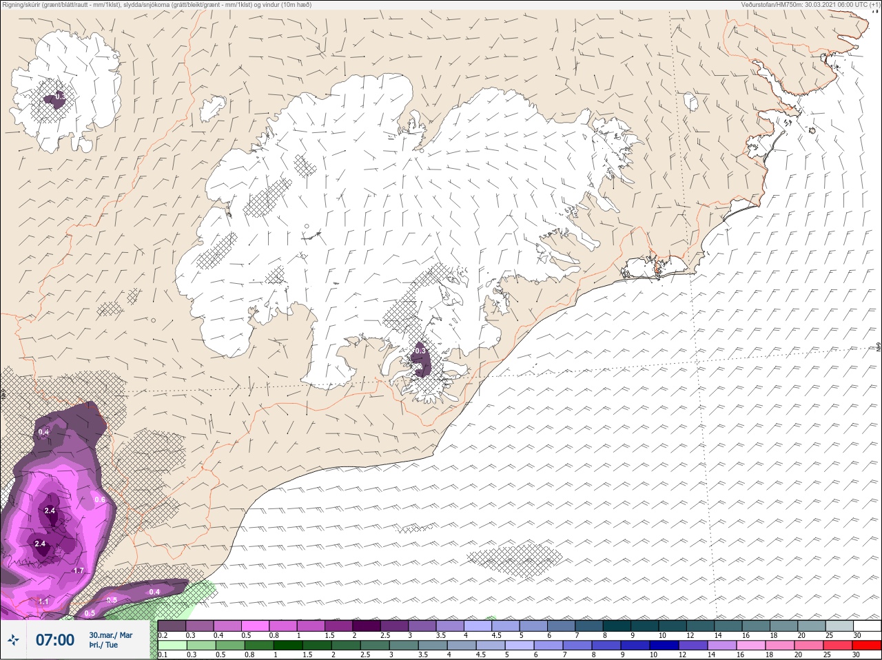This screenshot has width=882, height=660.
Task: Select the darkest green bottom-row swatch at 1
Action: [x=288, y=646]
